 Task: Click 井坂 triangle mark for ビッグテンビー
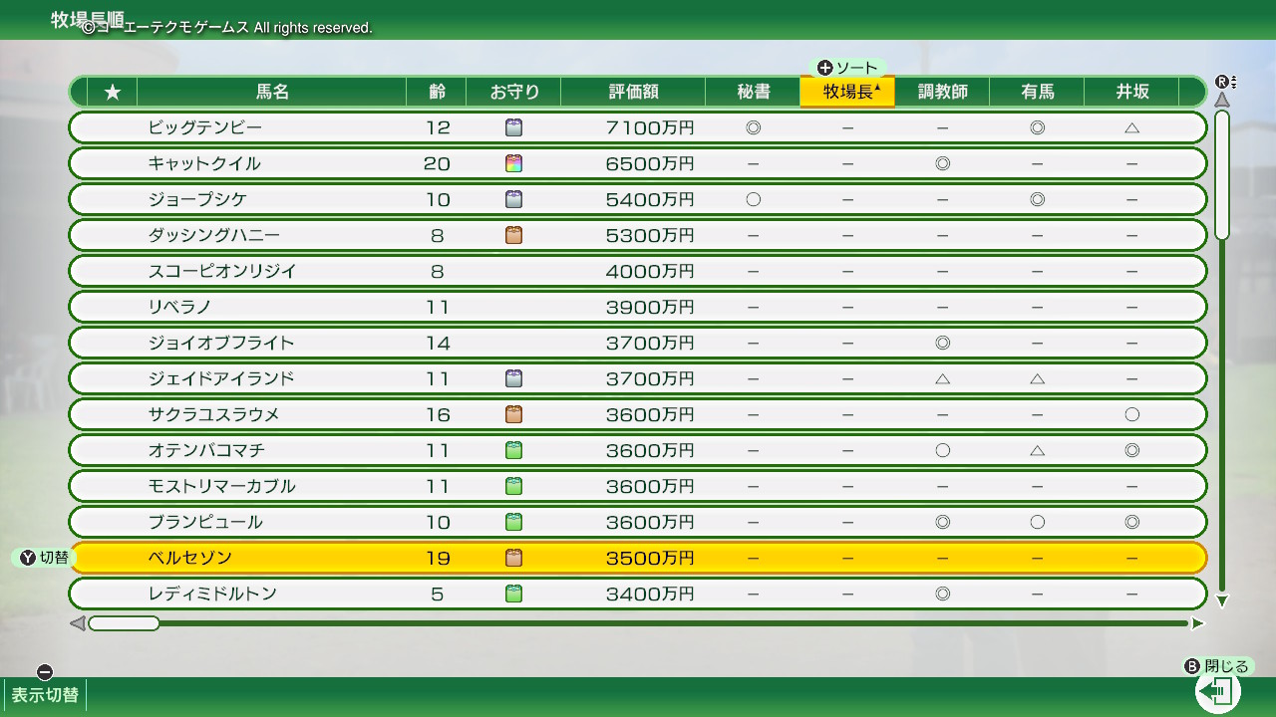coord(1131,127)
